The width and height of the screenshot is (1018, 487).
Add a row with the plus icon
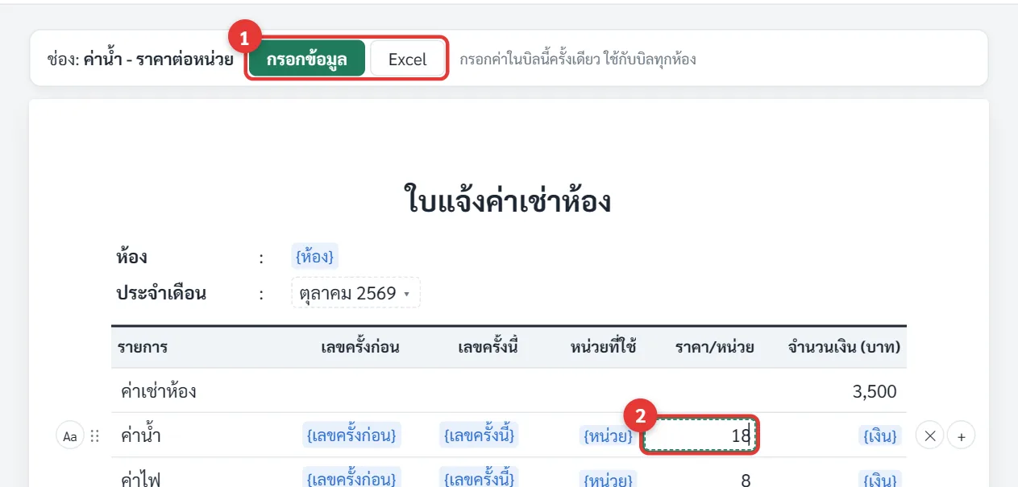click(961, 436)
